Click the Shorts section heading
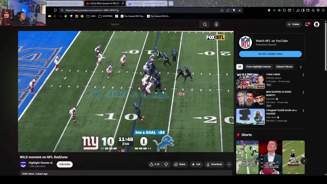 [x=247, y=135]
